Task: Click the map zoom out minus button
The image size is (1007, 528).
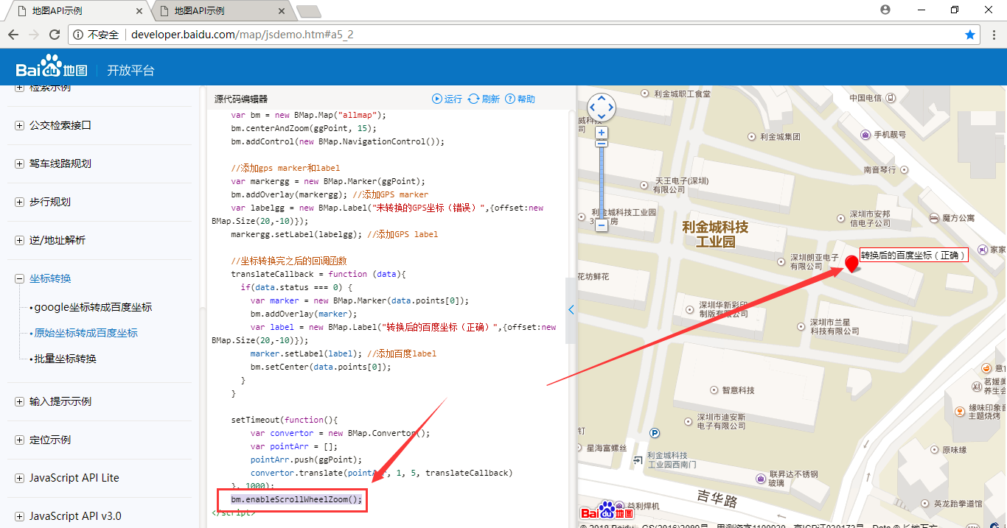Action: click(x=602, y=225)
